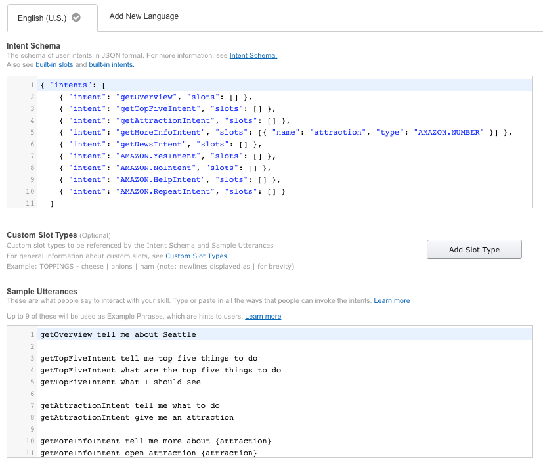This screenshot has height=473, width=543.
Task: Click line number 10 in Sample Utterances gutter
Action: (x=30, y=441)
